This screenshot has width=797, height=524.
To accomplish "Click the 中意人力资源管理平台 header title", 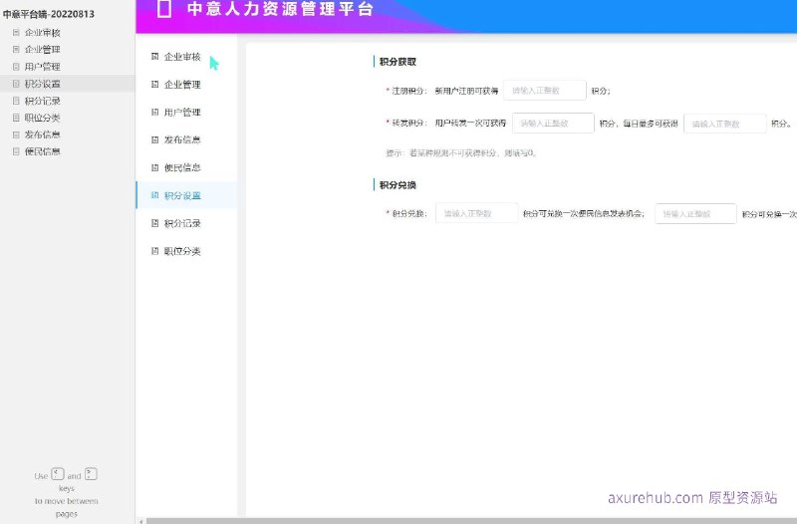I will [281, 9].
